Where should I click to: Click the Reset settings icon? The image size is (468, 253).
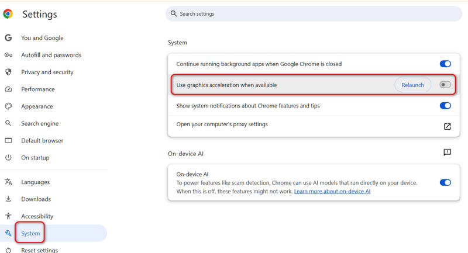tap(8, 250)
